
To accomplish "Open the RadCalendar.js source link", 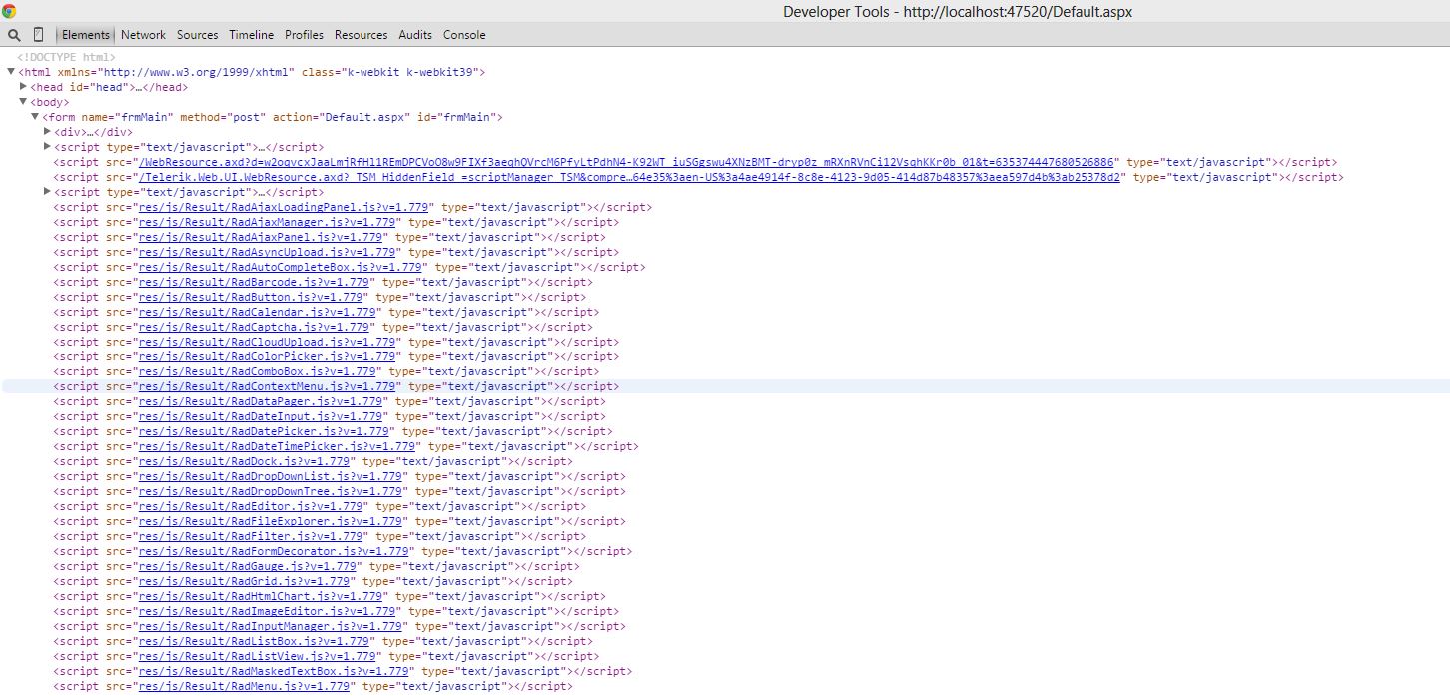I will (x=258, y=312).
